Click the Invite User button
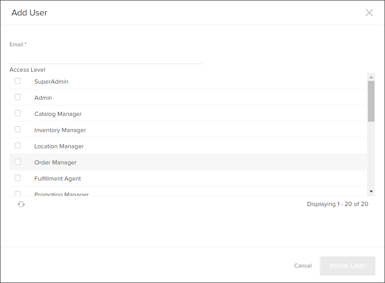 pos(347,265)
